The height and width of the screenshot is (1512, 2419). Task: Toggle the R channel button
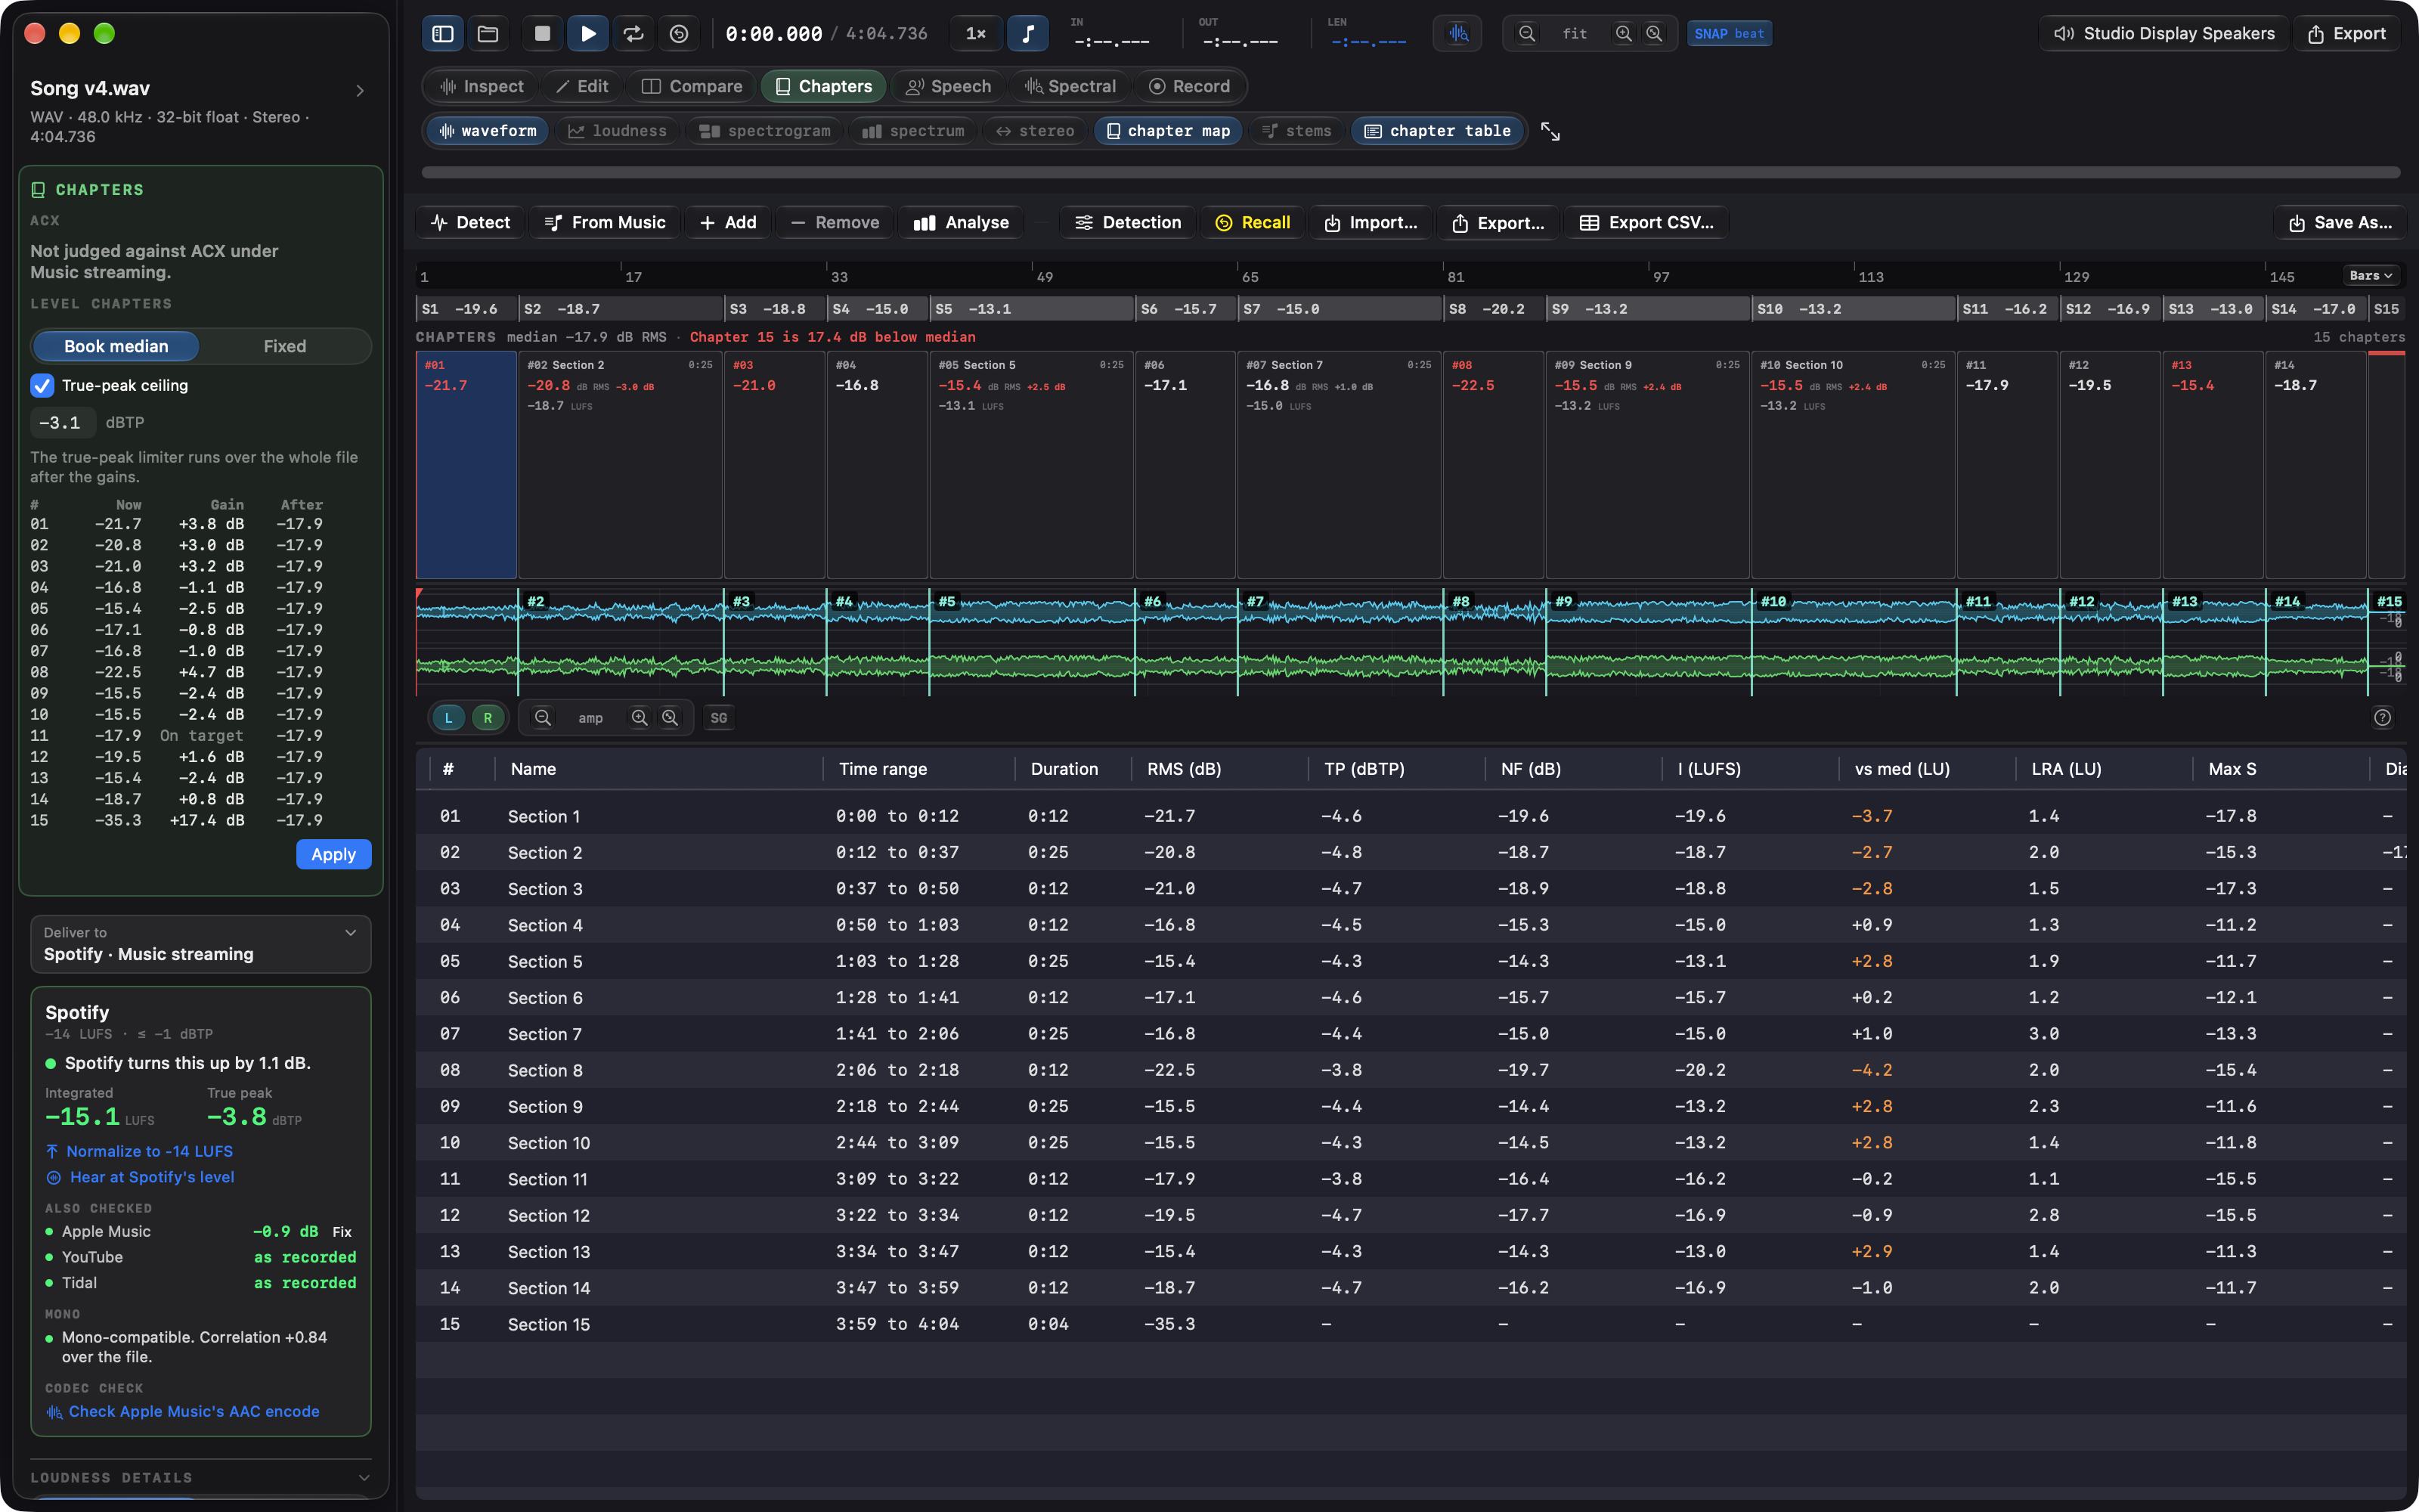488,718
